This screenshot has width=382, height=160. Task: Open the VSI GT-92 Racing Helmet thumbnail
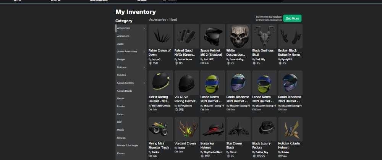point(187,82)
